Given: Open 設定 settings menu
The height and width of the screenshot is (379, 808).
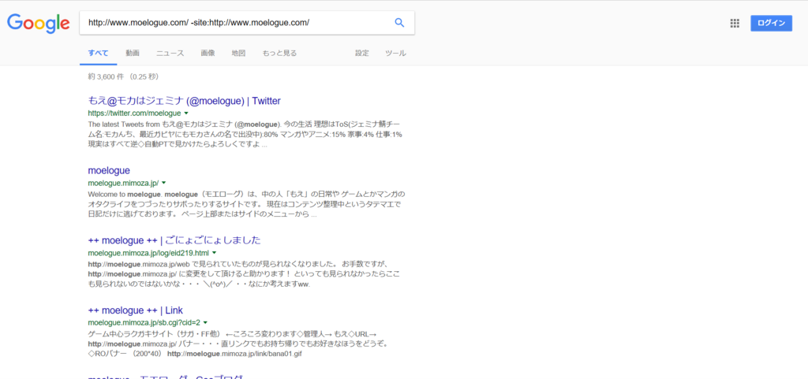Looking at the screenshot, I should click(x=361, y=53).
